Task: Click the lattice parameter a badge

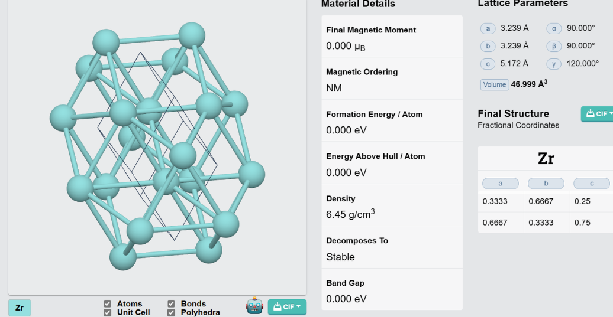Action: (488, 28)
